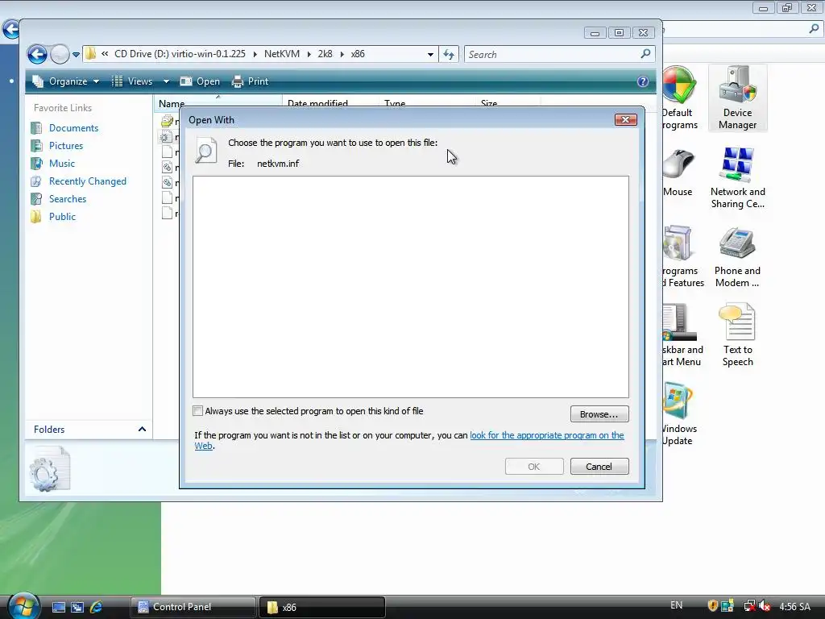Tick the always use selected program checkbox
825x619 pixels.
click(x=198, y=411)
